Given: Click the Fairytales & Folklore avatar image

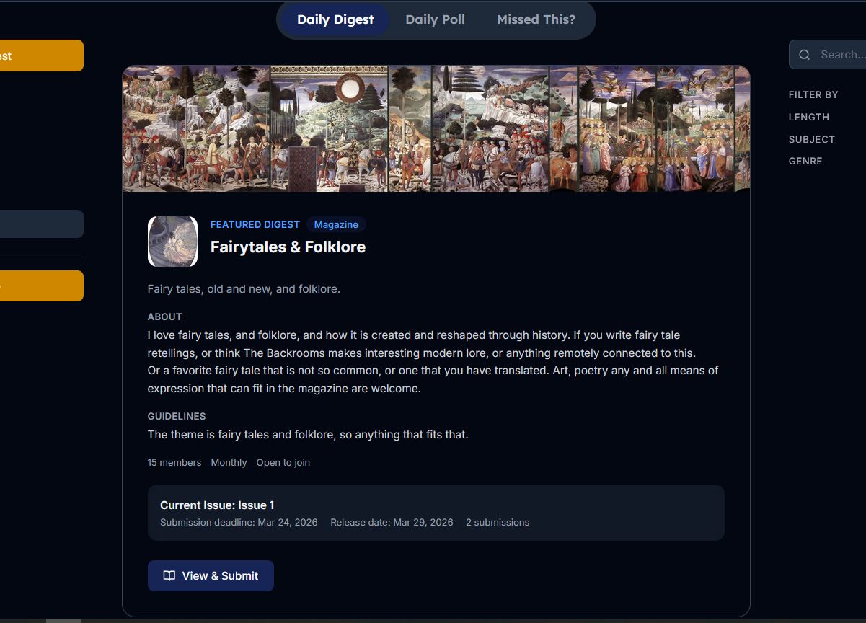Looking at the screenshot, I should tap(172, 242).
